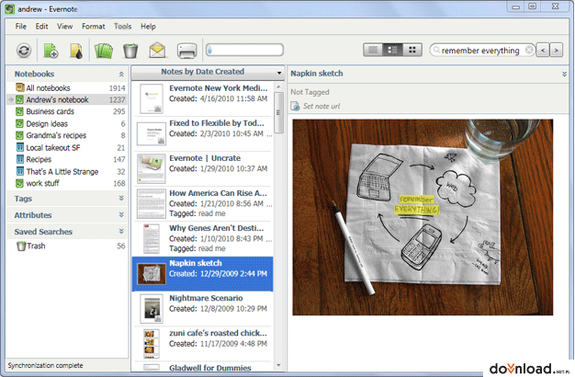Viewport: 575px width, 377px height.
Task: Click the 56 count beside Trash
Action: click(x=121, y=246)
